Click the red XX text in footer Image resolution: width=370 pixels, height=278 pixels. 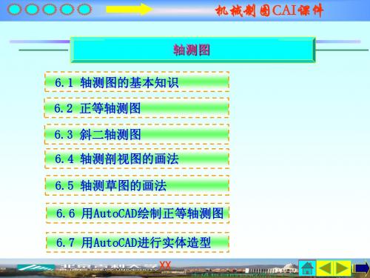tap(165, 265)
